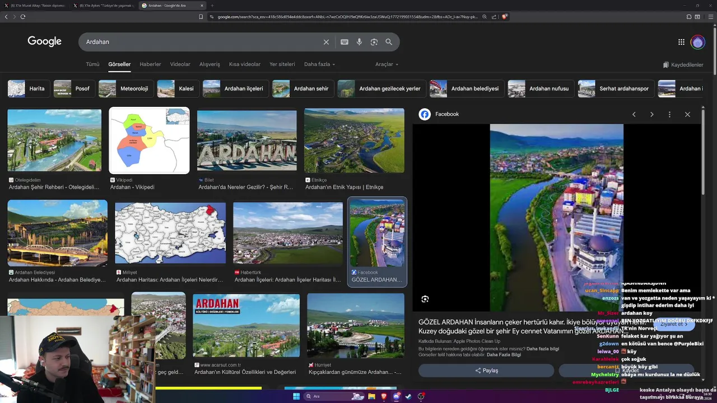This screenshot has height=403, width=717.
Task: Open File Explorer from taskbar
Action: (x=371, y=396)
